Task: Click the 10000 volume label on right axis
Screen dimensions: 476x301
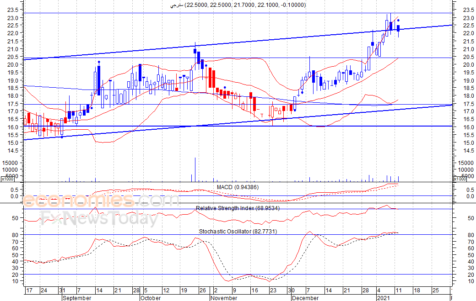Action: [465, 170]
